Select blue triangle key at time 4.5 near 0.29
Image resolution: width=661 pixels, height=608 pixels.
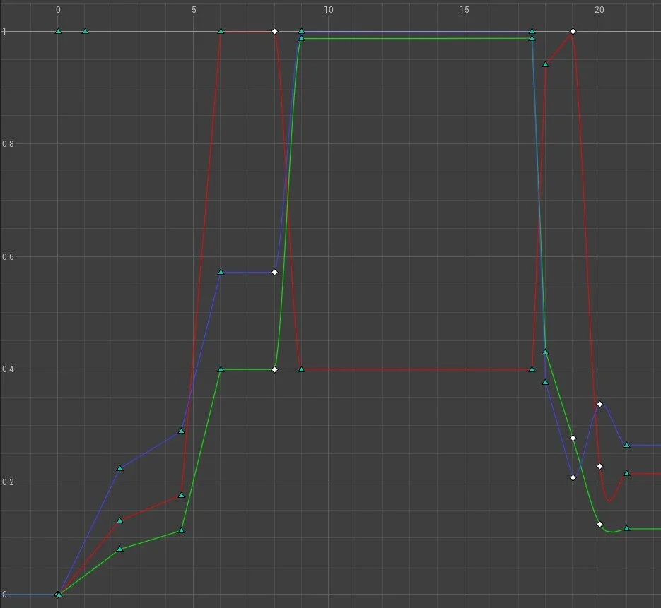[181, 431]
